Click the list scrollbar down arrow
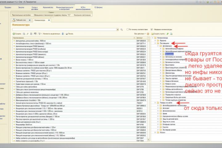The height and width of the screenshot is (148, 222). [148, 140]
